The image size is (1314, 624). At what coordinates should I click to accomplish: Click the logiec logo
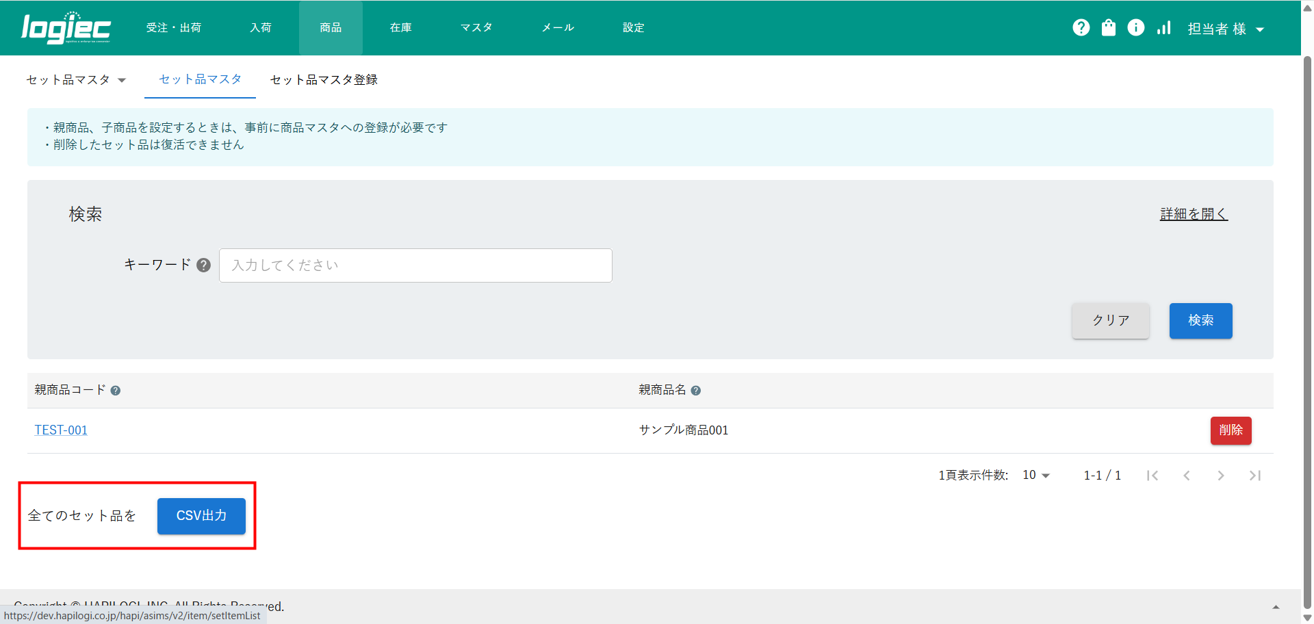click(66, 28)
